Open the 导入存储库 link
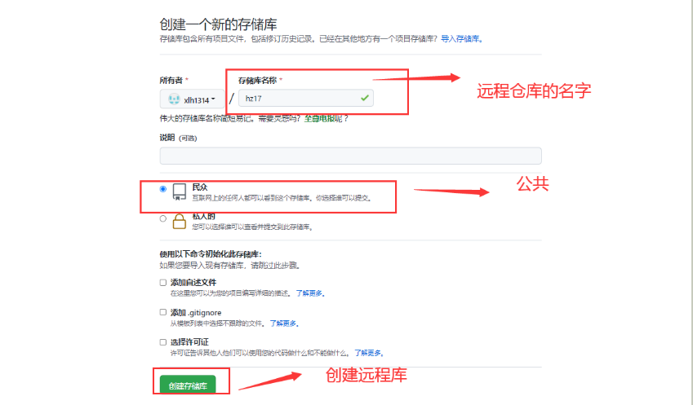Image resolution: width=693 pixels, height=405 pixels. coord(461,39)
